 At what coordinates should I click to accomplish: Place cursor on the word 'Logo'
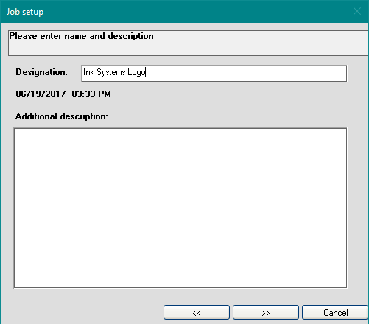point(136,72)
